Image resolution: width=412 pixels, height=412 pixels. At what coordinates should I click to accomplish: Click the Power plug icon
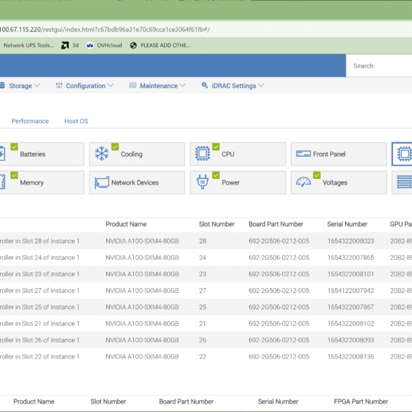(x=203, y=182)
